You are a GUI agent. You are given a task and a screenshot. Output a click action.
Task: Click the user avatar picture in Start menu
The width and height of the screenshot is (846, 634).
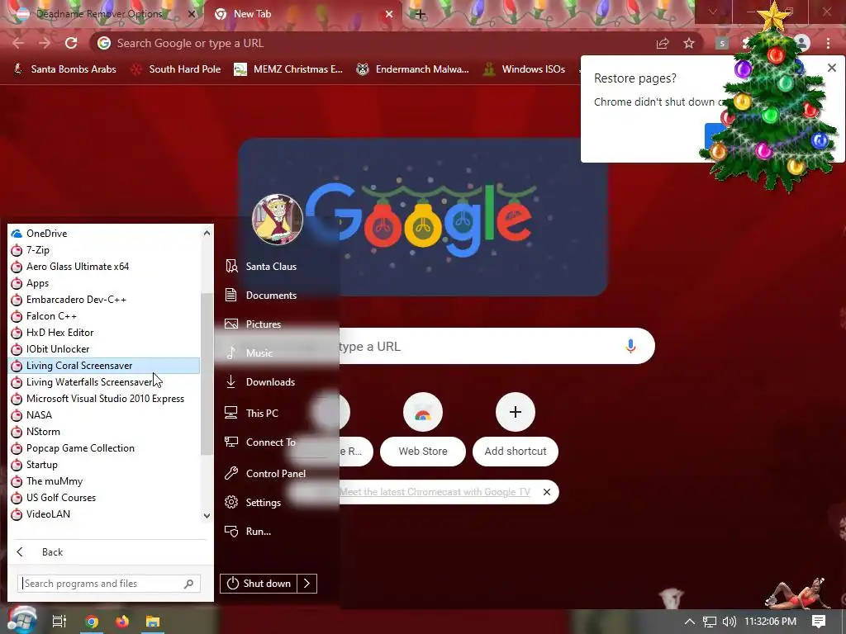click(x=278, y=220)
